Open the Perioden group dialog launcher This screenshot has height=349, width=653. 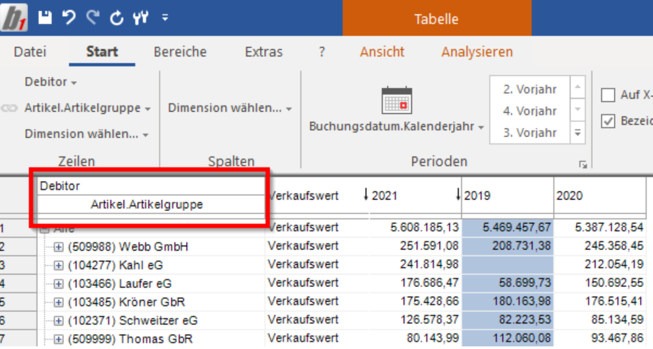point(583,165)
